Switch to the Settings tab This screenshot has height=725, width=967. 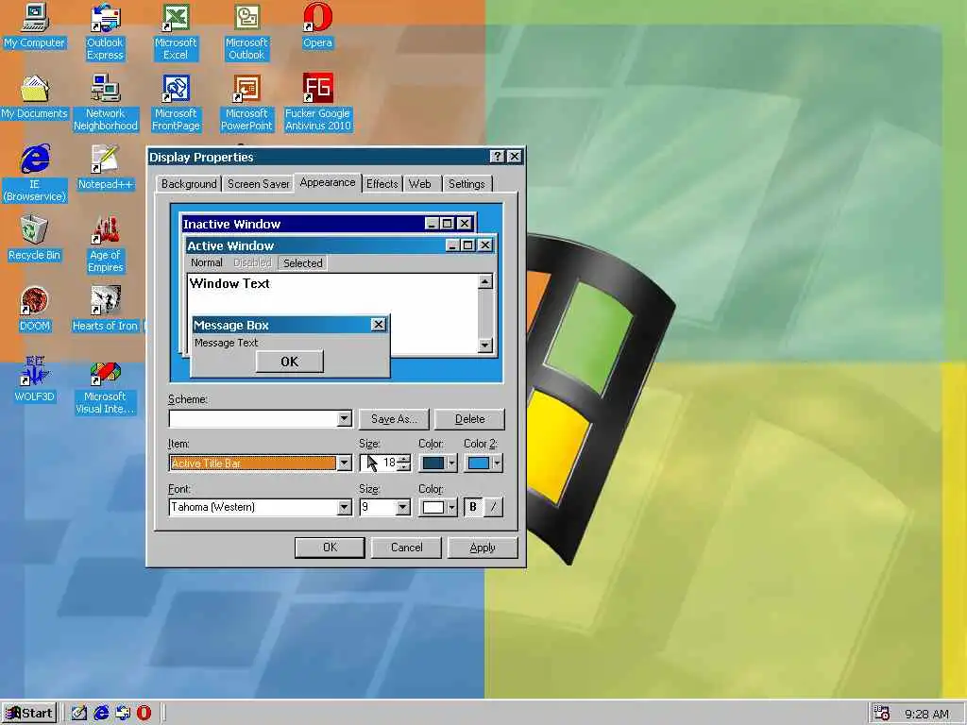[467, 184]
